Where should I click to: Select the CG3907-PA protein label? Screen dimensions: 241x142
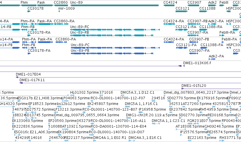(x=199, y=51)
